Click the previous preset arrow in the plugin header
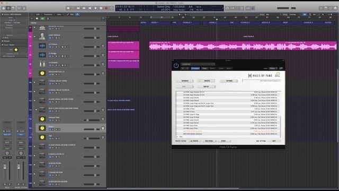Viewport: 339px width, 191px height. click(x=183, y=68)
